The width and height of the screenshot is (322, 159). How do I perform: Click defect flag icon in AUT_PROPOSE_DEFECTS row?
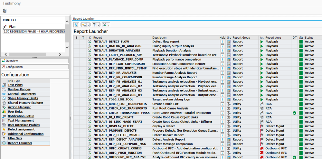[261, 130]
